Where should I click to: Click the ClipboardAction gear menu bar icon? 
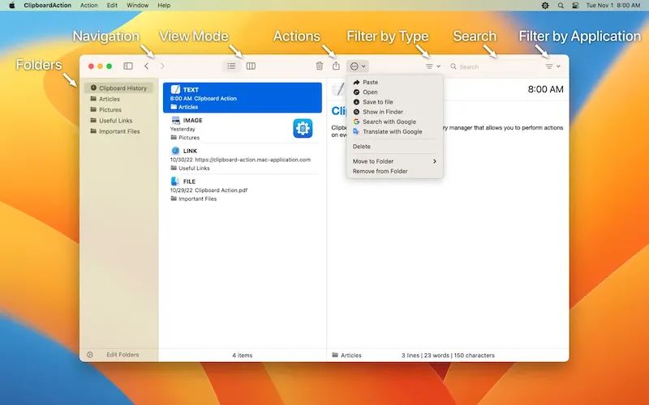pyautogui.click(x=545, y=6)
